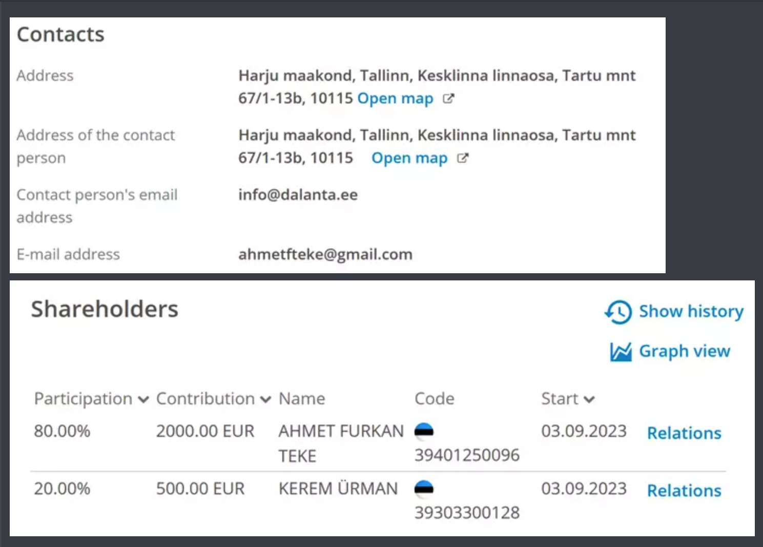Open Relations for Ahmet Furkan Teke
The image size is (763, 547).
pyautogui.click(x=684, y=433)
